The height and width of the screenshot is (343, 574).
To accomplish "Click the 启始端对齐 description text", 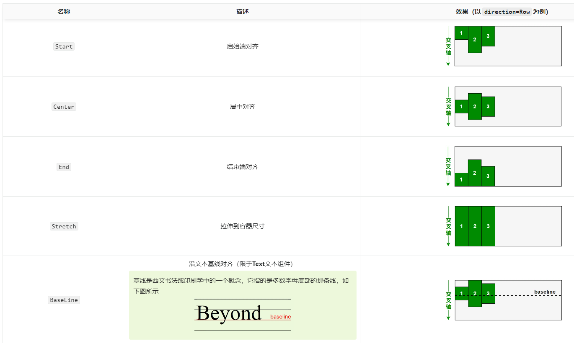I will (x=243, y=46).
